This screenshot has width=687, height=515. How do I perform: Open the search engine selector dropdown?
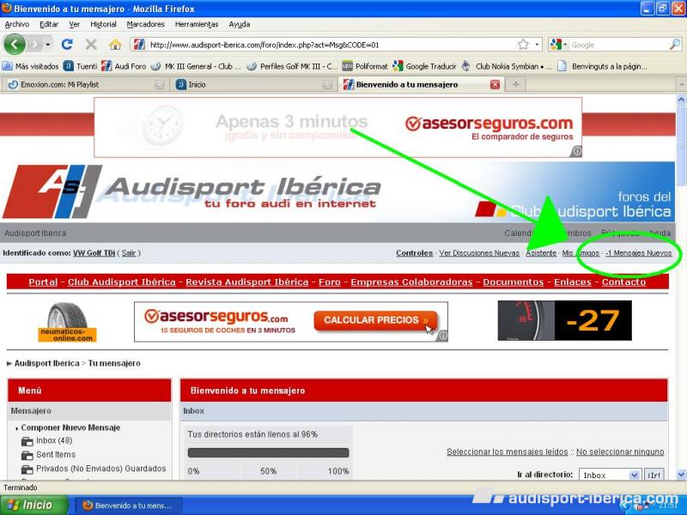pos(559,45)
